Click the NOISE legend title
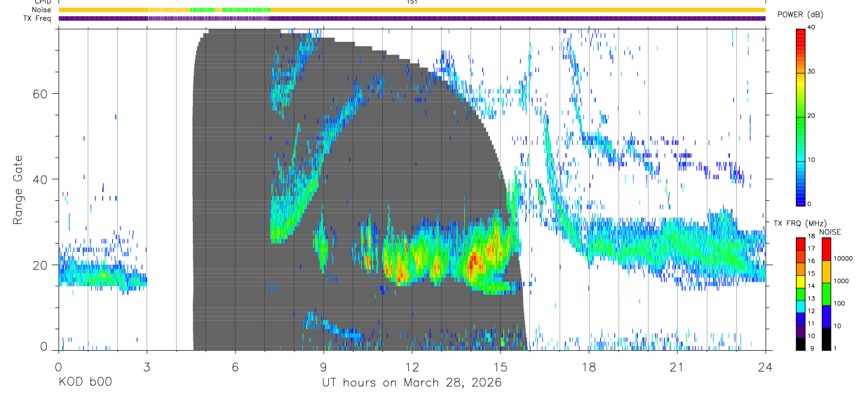Image resolution: width=861 pixels, height=397 pixels. [830, 232]
